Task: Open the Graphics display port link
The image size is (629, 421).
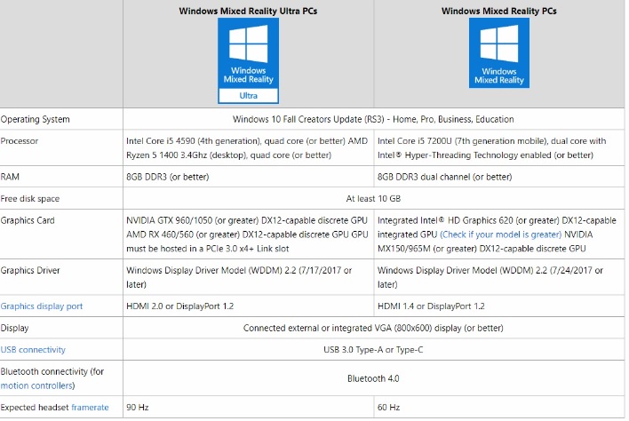Action: click(x=42, y=306)
